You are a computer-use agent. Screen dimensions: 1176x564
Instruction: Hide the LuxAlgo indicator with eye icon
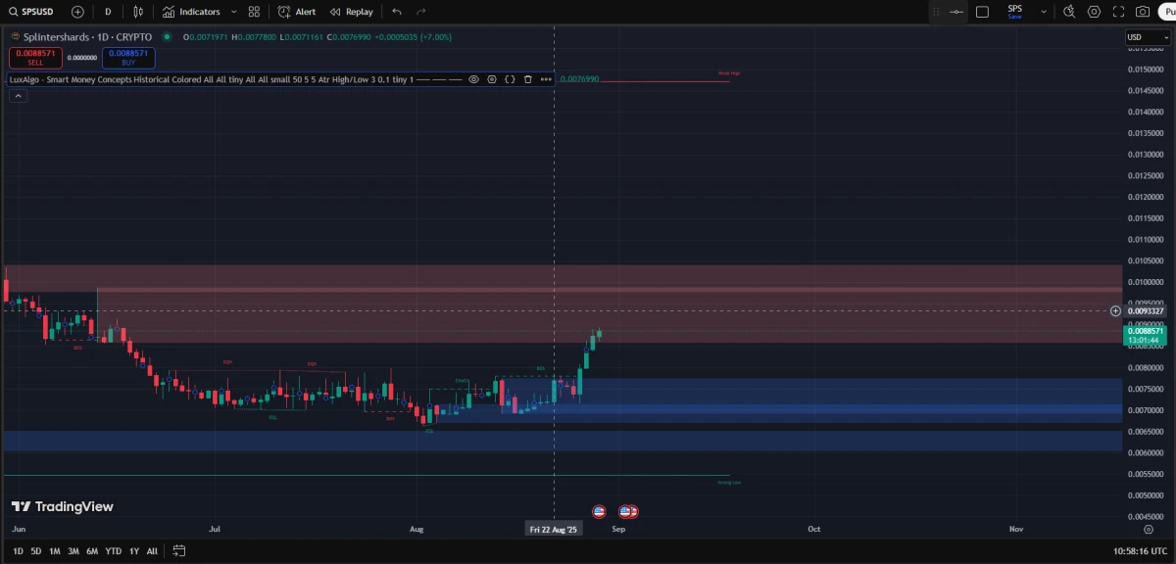(473, 79)
